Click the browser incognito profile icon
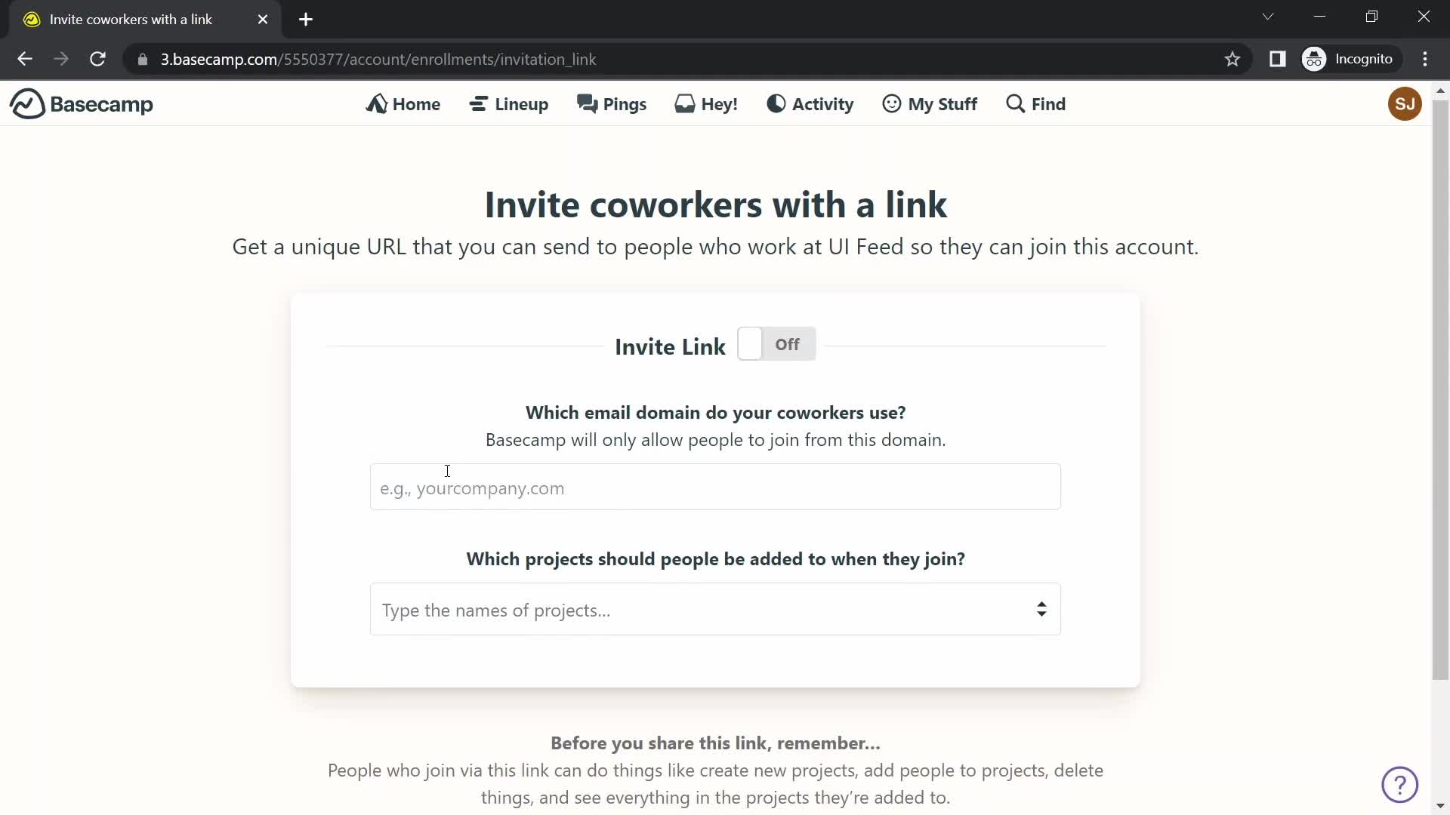 point(1315,59)
